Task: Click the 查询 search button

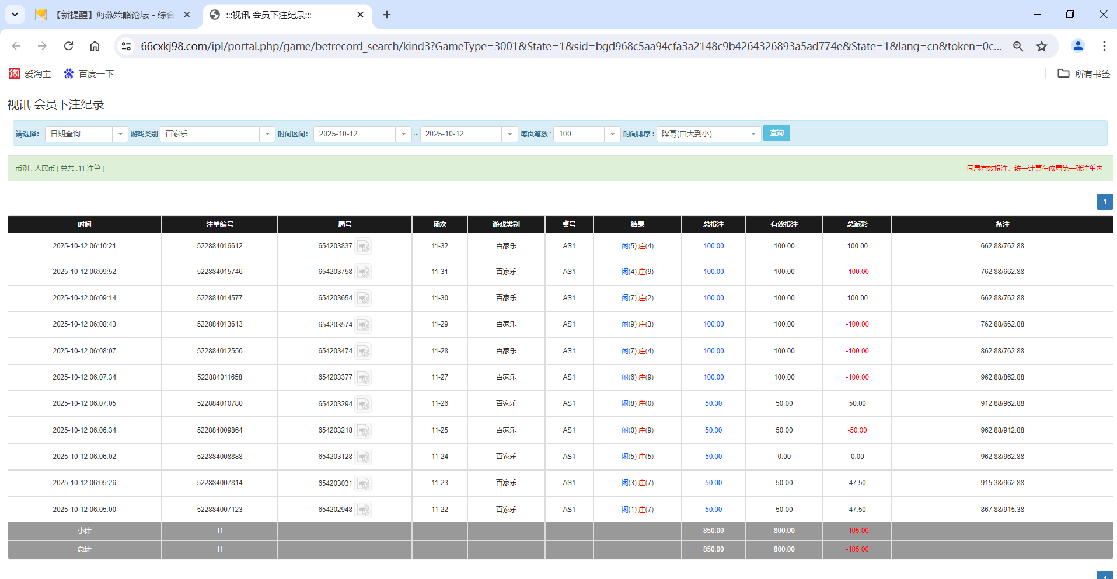Action: [x=776, y=134]
